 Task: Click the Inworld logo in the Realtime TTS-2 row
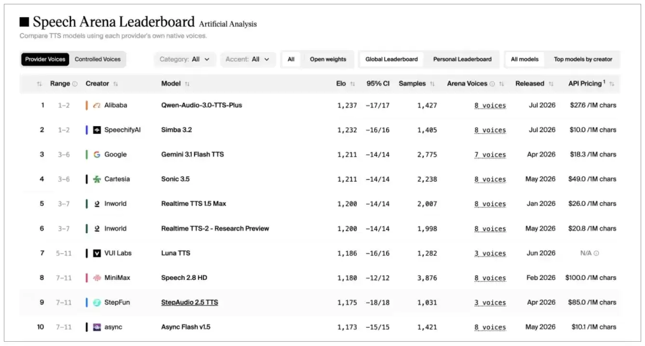(97, 228)
